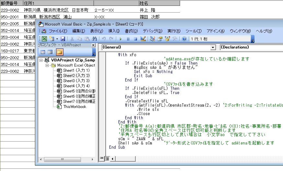Select Sheet5 (住所の分割 in project tree
This screenshot has width=283, height=171.
point(79,91)
